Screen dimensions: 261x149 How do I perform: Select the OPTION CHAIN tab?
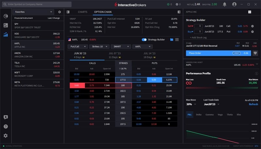(x=103, y=12)
